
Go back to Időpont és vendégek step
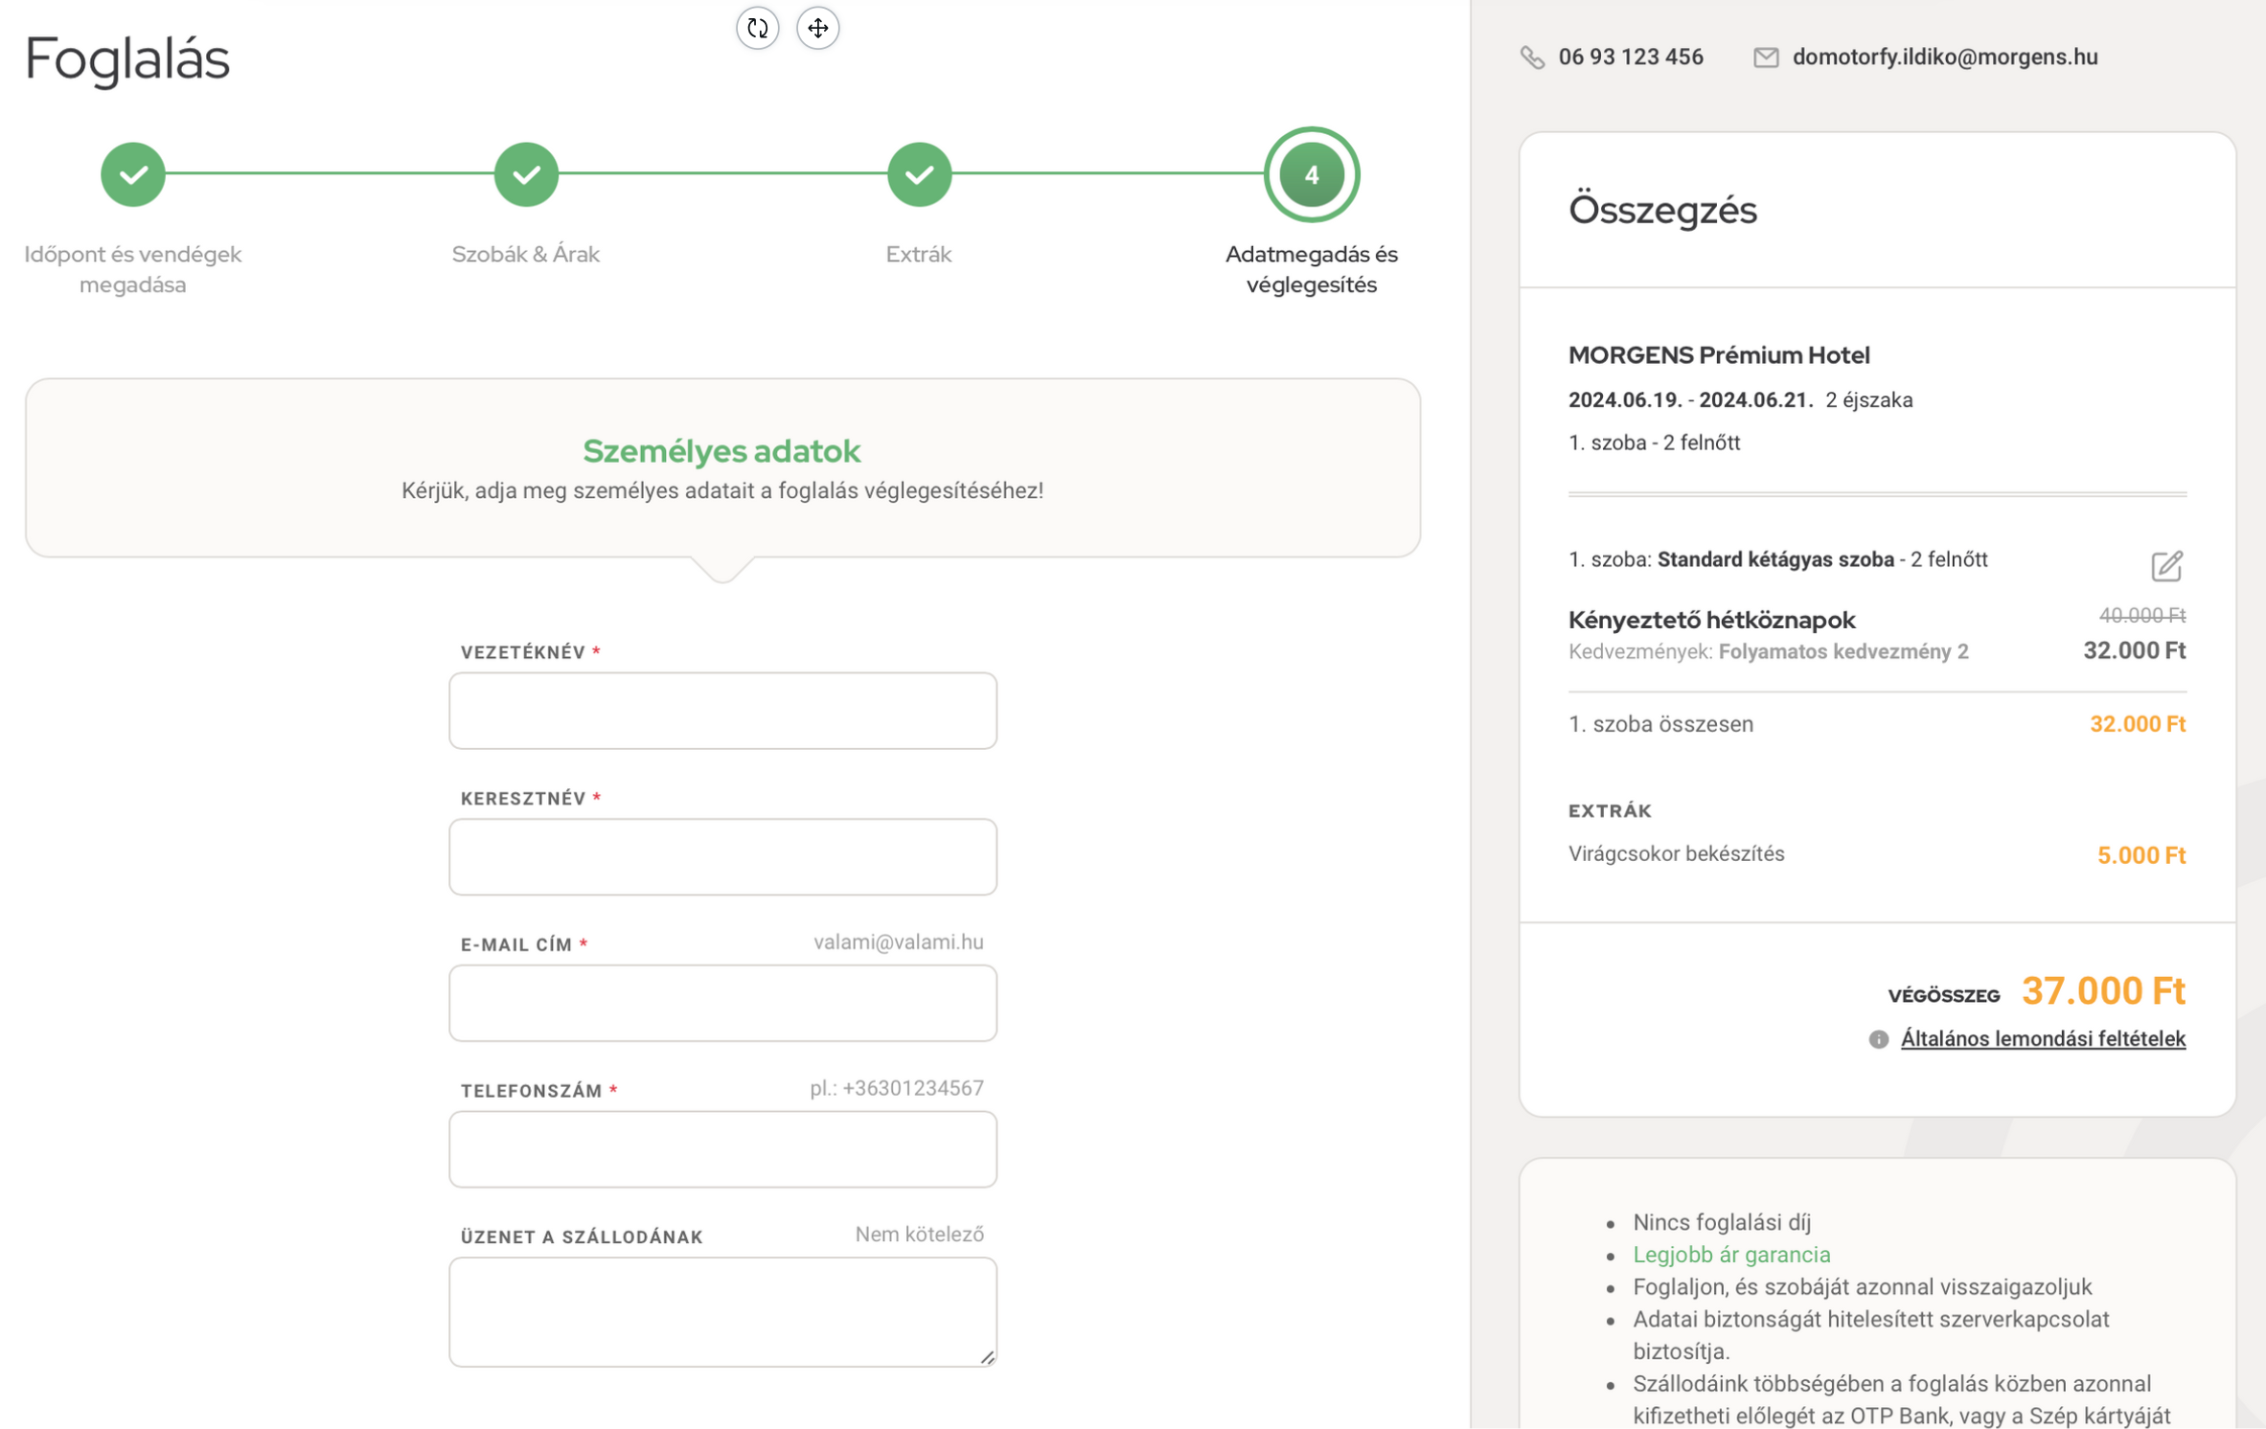click(132, 174)
